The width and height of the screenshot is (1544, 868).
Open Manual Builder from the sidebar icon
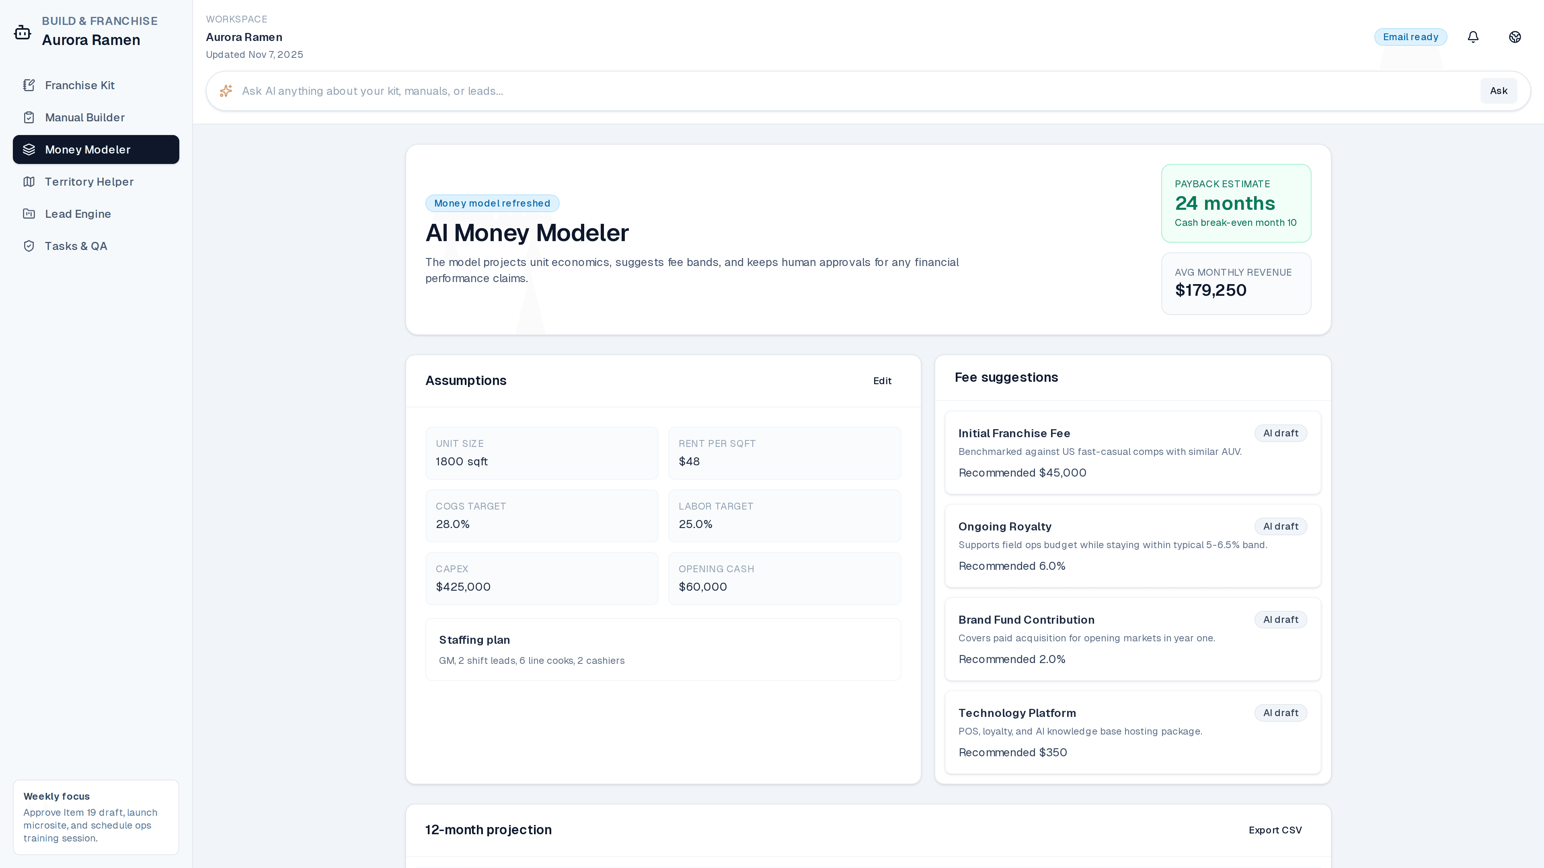click(x=29, y=117)
